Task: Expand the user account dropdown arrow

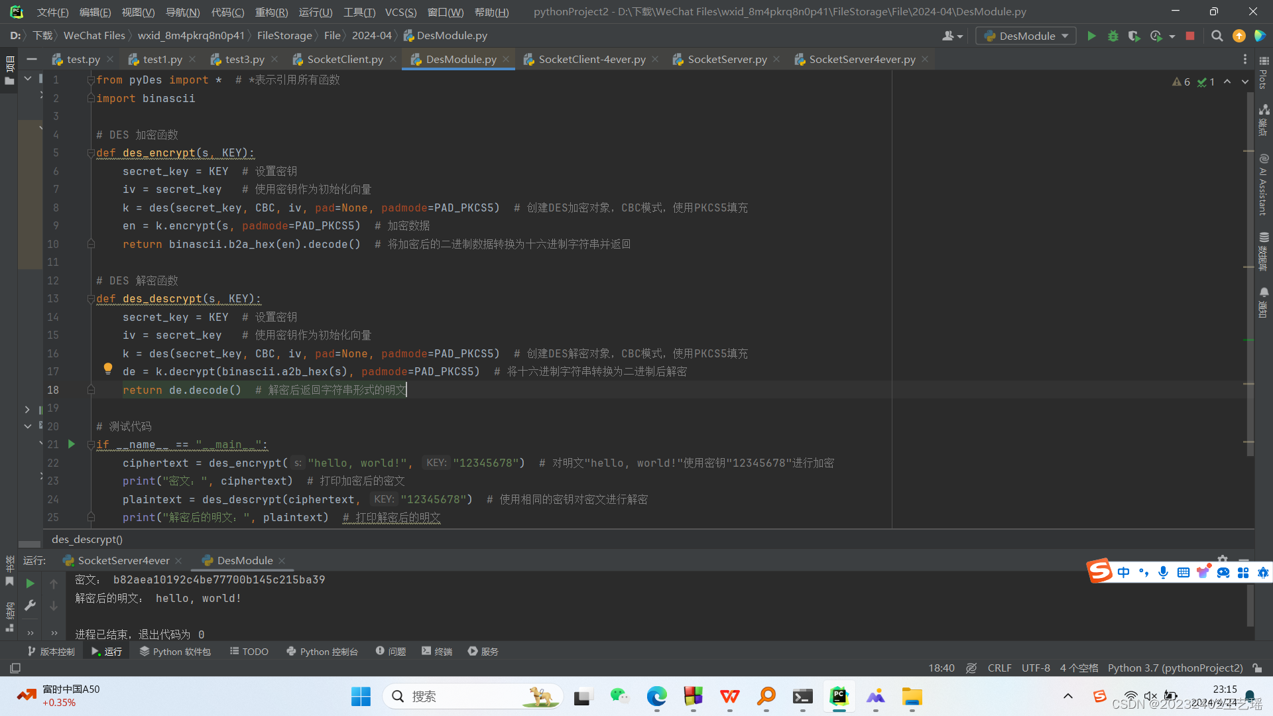Action: coord(960,36)
